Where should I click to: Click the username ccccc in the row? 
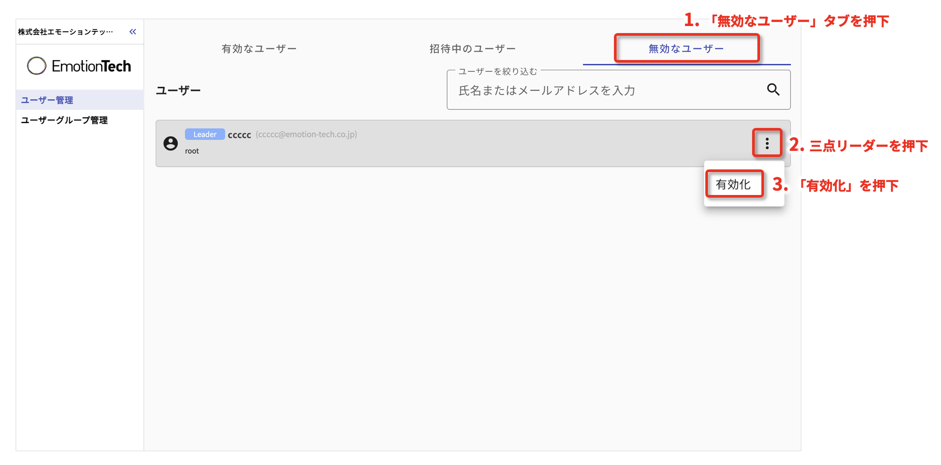[x=239, y=135]
